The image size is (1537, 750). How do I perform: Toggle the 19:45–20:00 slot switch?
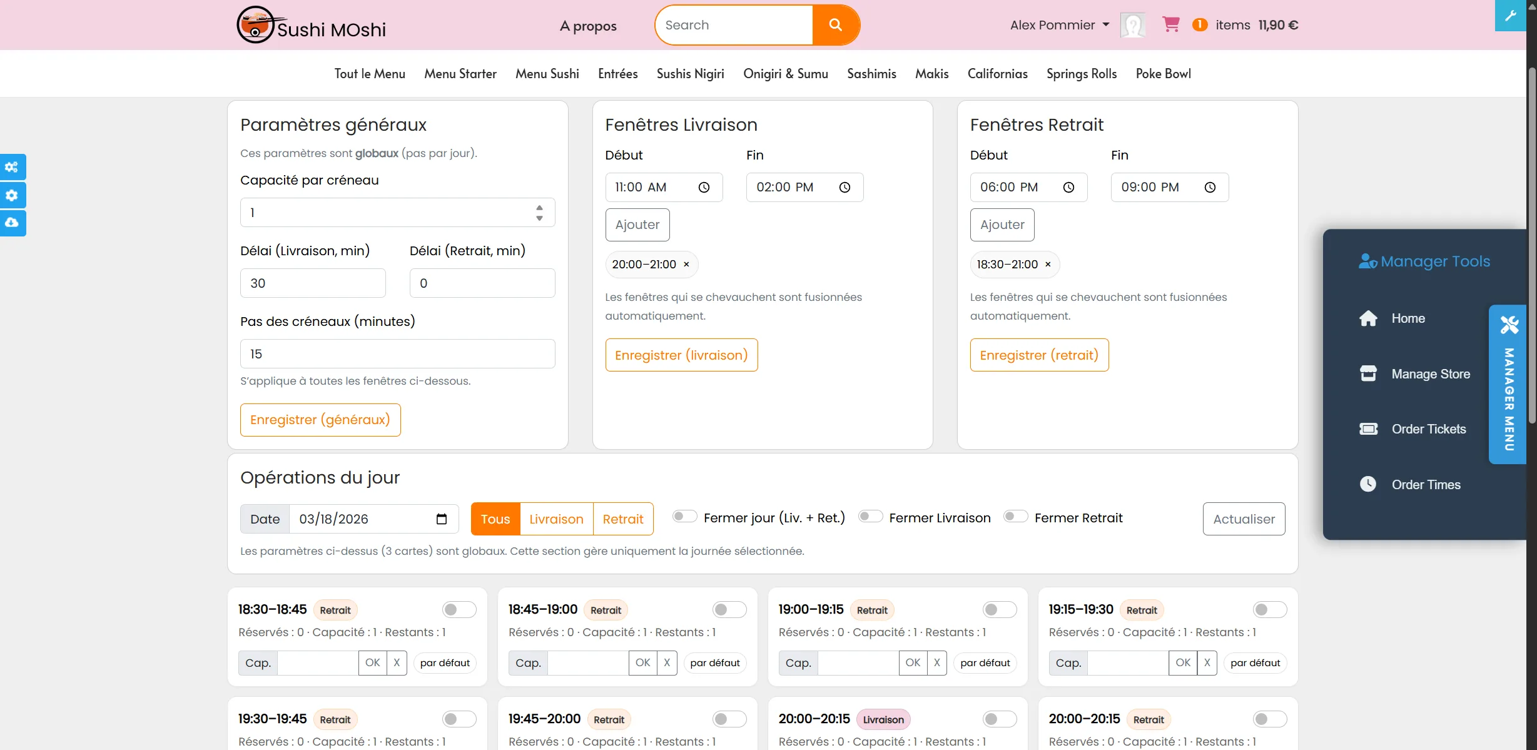coord(729,719)
